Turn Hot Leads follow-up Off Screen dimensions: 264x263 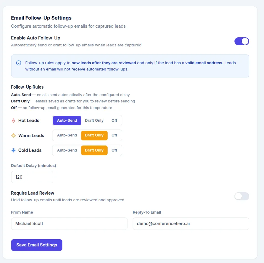114,120
